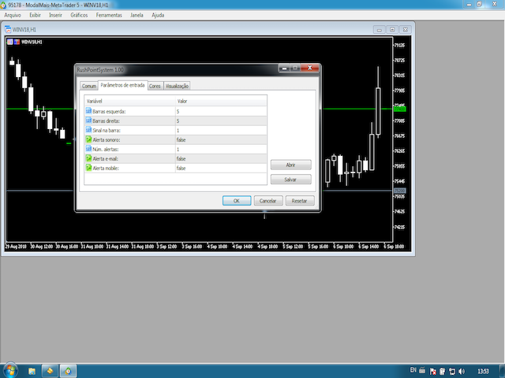The height and width of the screenshot is (378, 505).
Task: Click the volume speaker tray icon
Action: click(x=461, y=371)
